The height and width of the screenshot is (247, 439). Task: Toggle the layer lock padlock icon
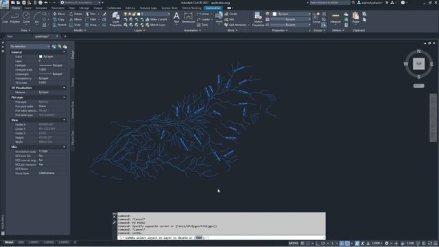[134, 14]
